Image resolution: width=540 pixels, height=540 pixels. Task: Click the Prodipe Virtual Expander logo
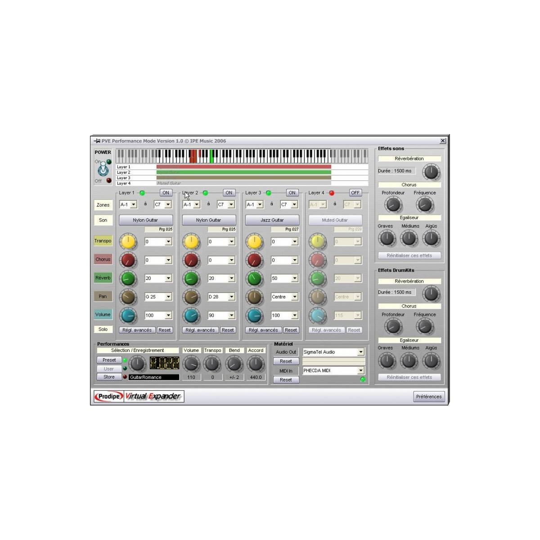[x=139, y=396]
